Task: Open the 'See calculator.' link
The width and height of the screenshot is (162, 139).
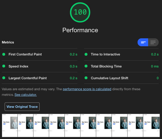Action: click(26, 95)
